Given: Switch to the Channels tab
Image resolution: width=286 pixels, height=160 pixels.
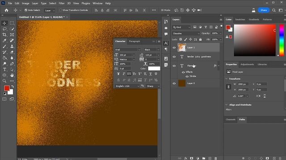Looking at the screenshot, I should [231, 120].
